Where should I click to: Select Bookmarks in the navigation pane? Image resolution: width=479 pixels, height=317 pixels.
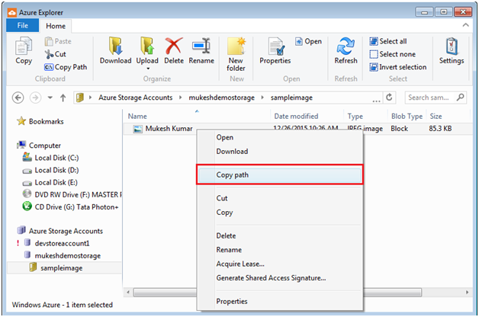[40, 121]
